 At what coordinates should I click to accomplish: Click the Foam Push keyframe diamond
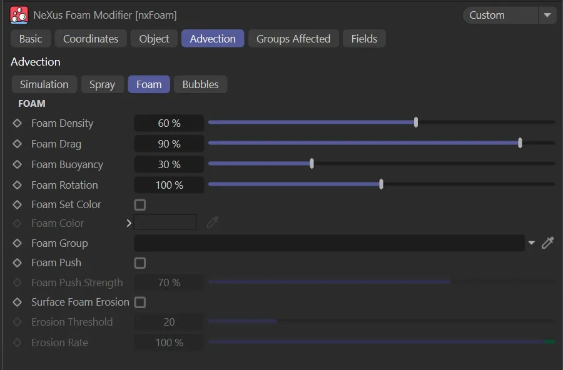pos(18,262)
